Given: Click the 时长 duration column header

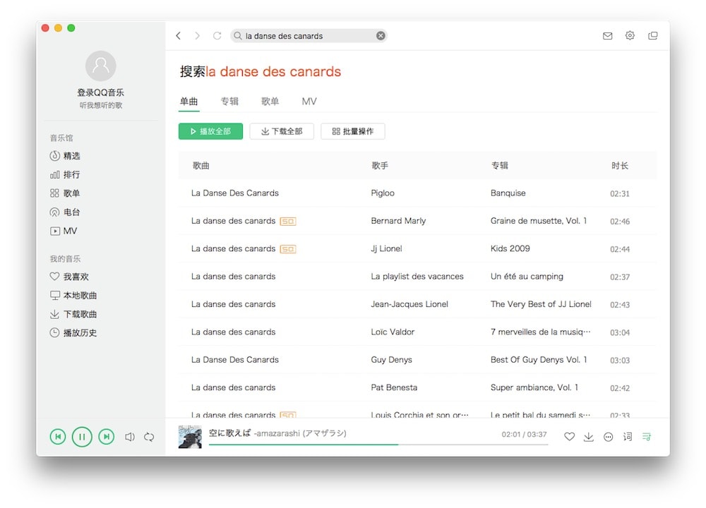Looking at the screenshot, I should coord(620,166).
